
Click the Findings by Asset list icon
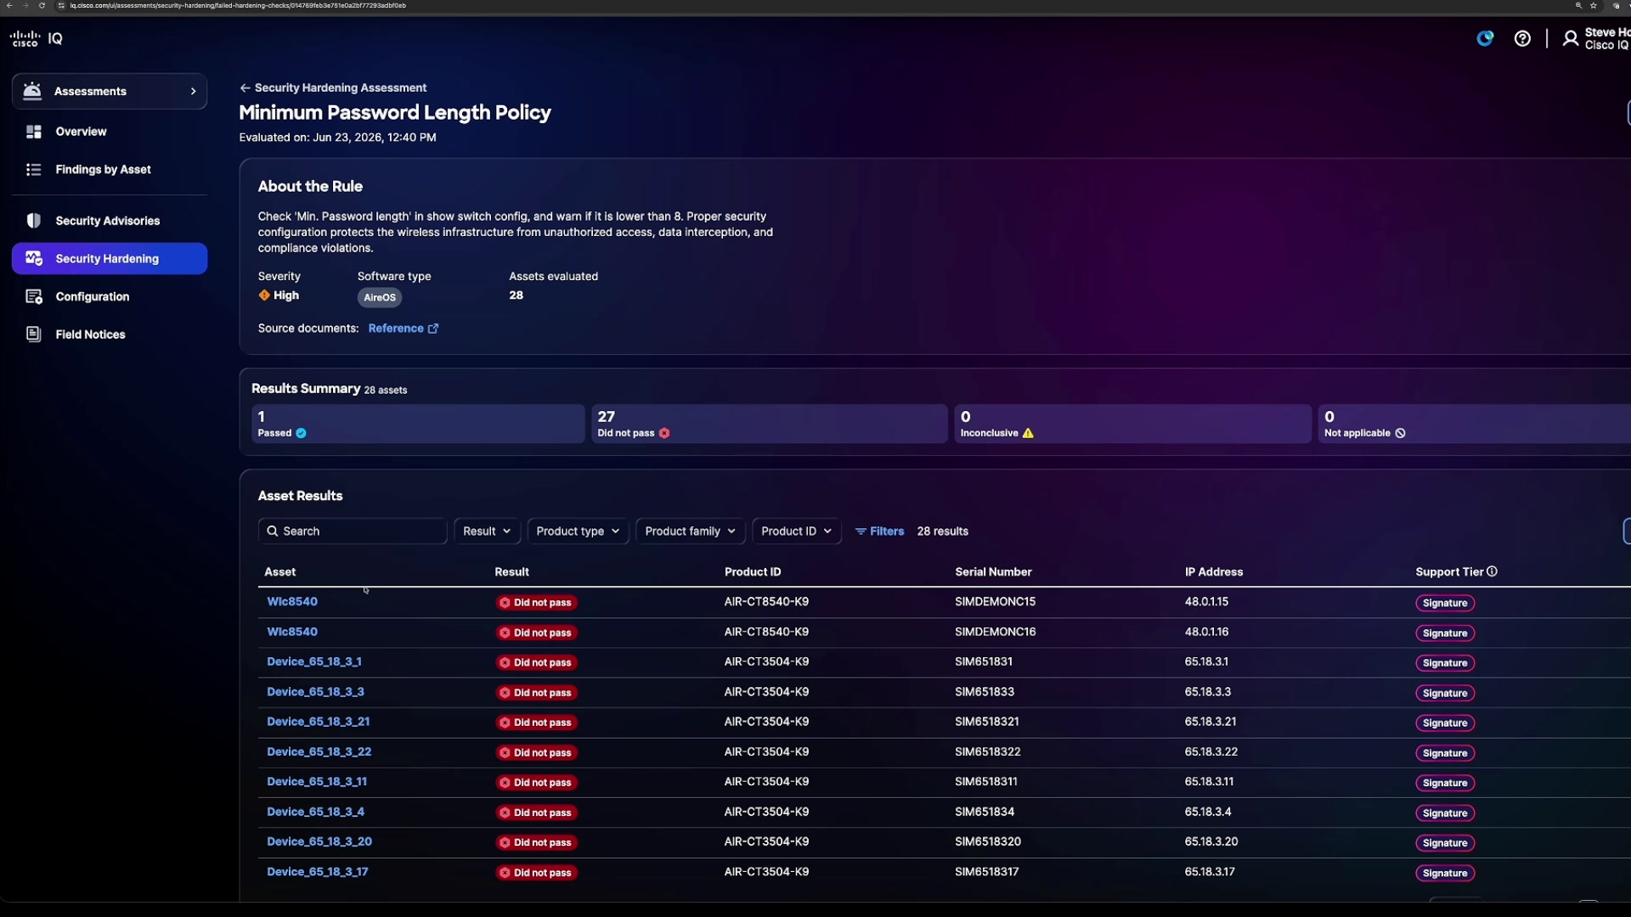point(34,170)
